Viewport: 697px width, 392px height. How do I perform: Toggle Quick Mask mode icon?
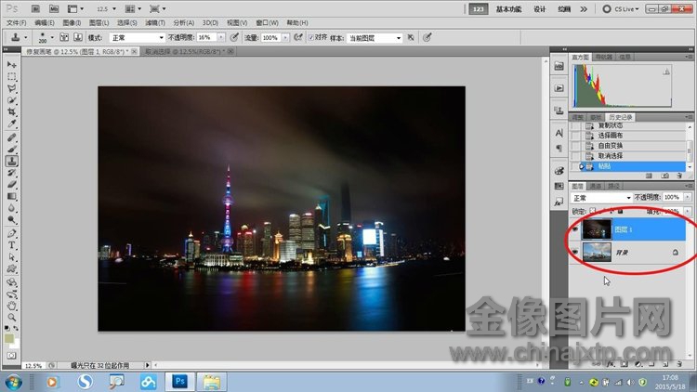[11, 356]
